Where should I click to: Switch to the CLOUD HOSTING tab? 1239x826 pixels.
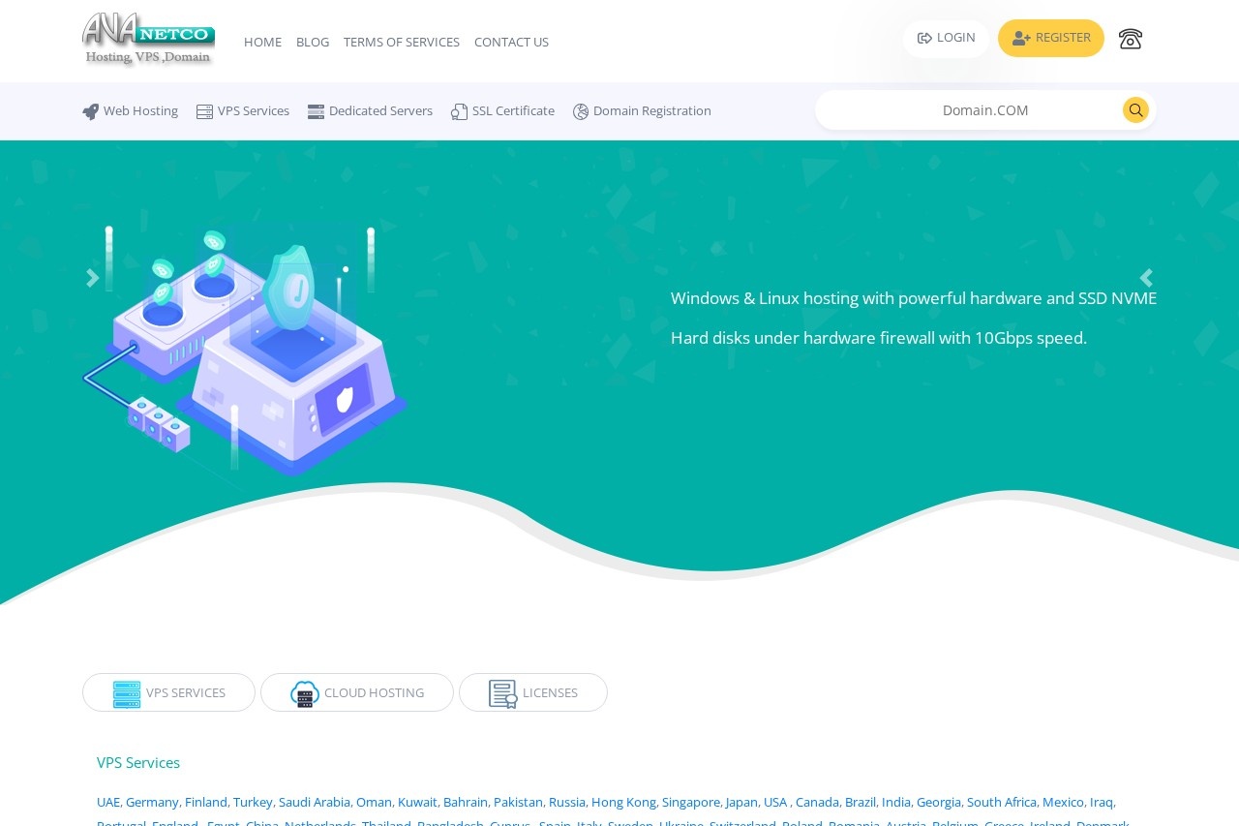(357, 693)
